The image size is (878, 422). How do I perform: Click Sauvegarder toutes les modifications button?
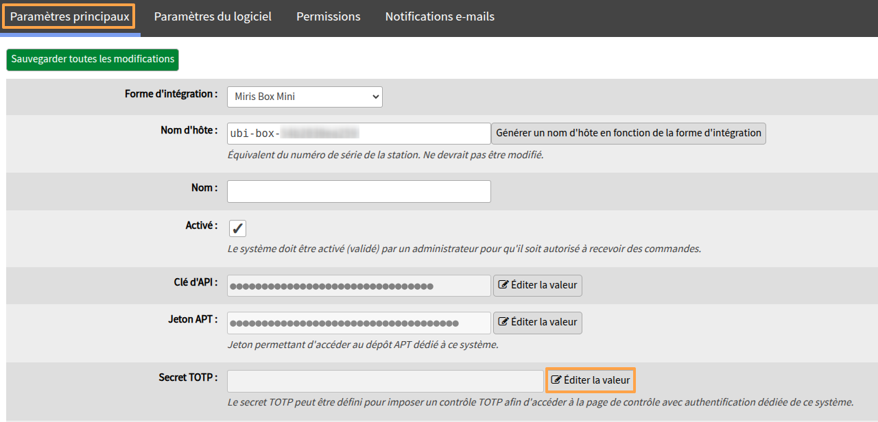pyautogui.click(x=93, y=60)
